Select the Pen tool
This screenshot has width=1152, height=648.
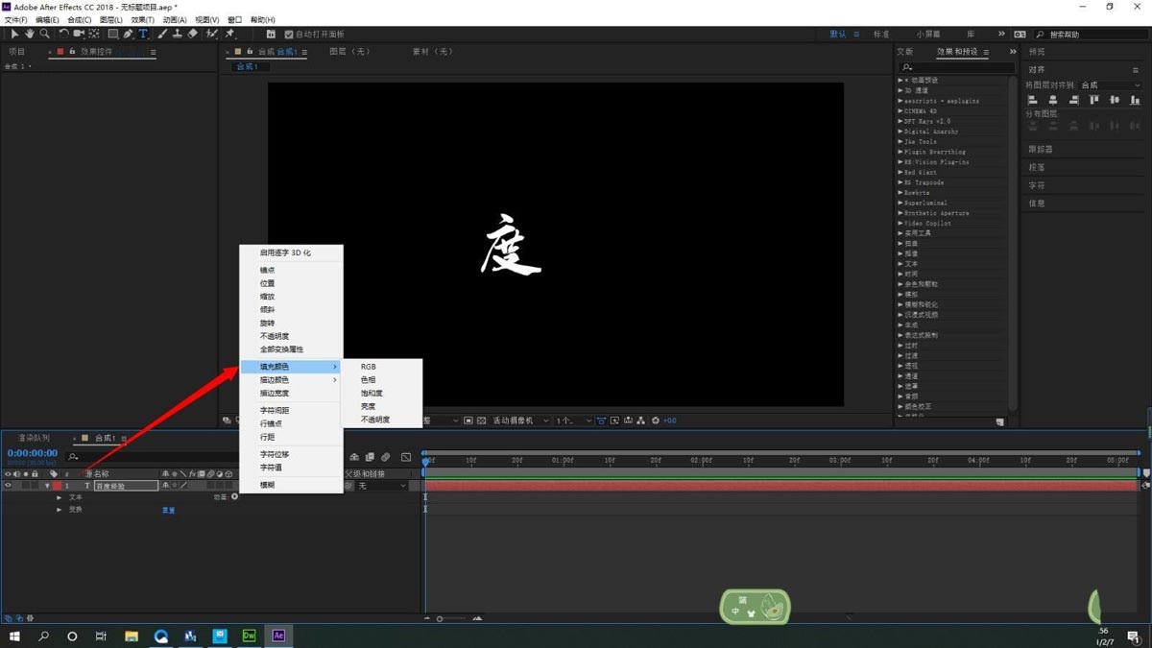tap(128, 34)
